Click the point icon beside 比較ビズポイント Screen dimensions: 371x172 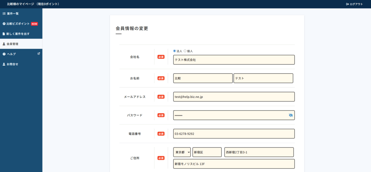pyautogui.click(x=4, y=24)
